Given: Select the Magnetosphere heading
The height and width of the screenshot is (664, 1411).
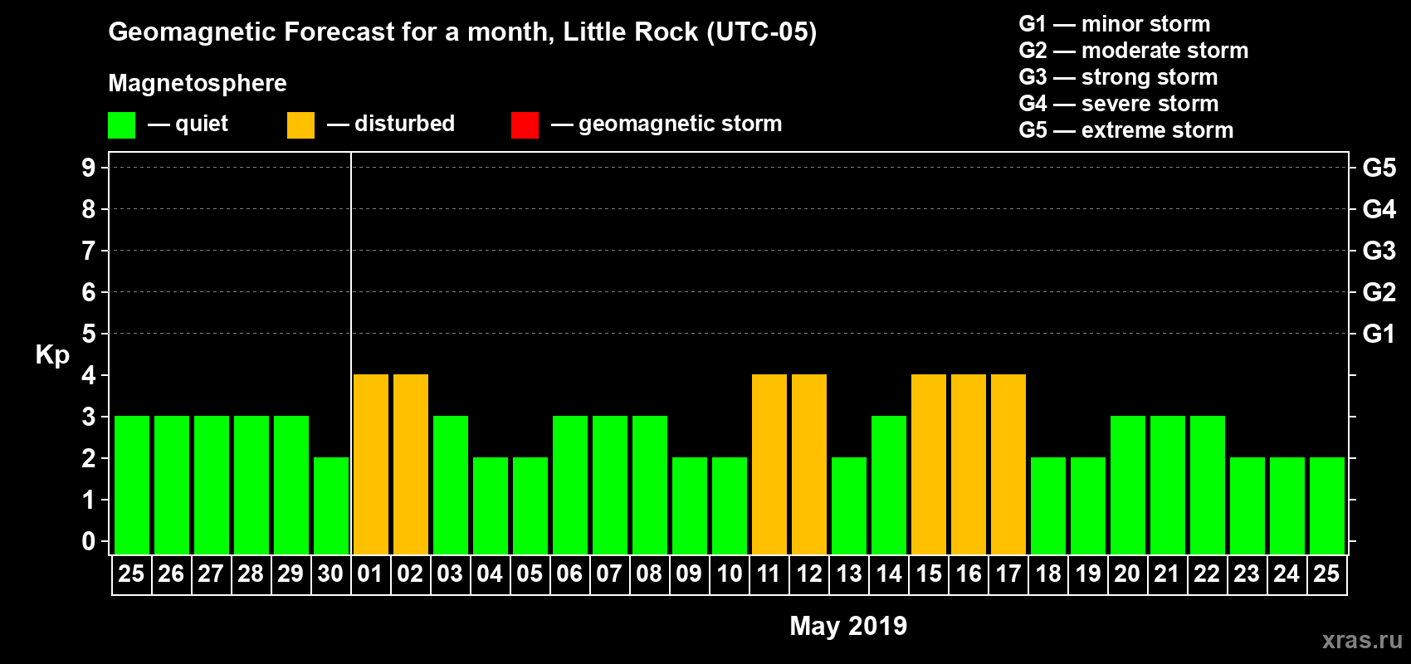Looking at the screenshot, I should 198,83.
